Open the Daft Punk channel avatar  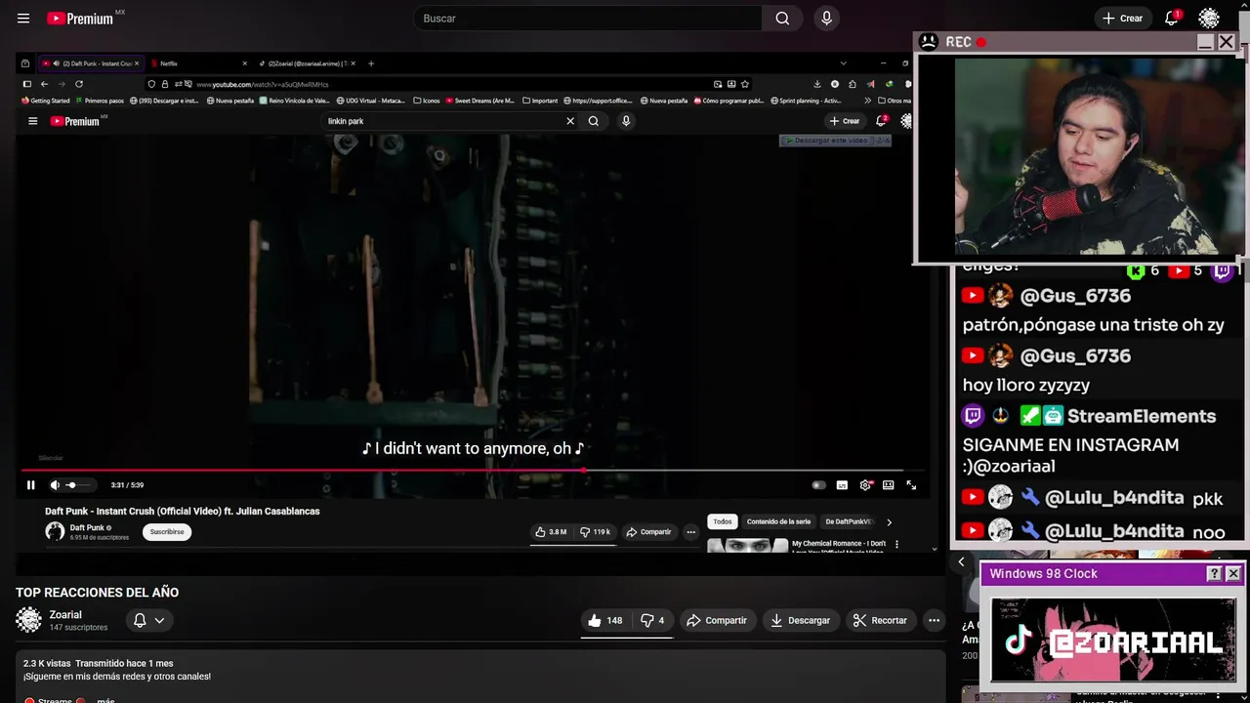[x=55, y=531]
